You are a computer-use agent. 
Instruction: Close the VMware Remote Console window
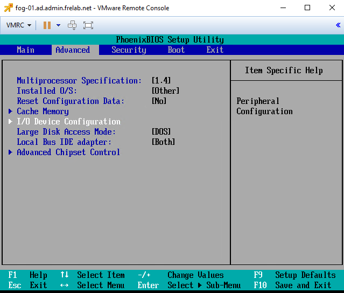tap(332, 8)
